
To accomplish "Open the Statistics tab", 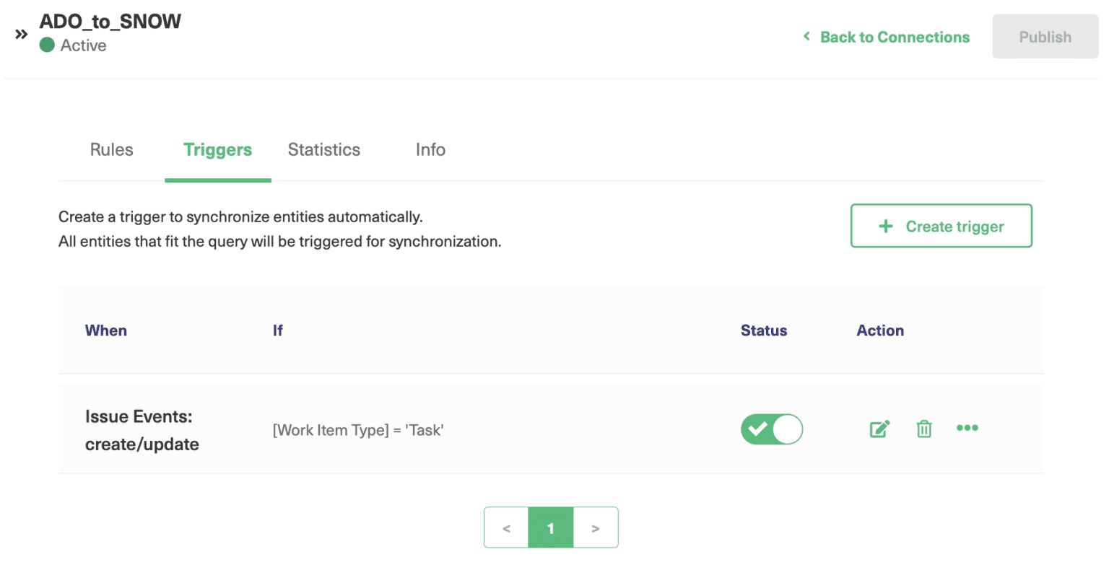I will tap(323, 149).
